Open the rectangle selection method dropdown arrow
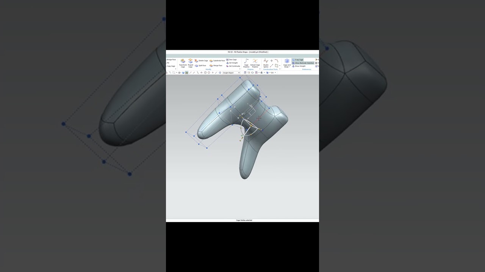Viewport: 485px width, 272px height. pos(177,73)
